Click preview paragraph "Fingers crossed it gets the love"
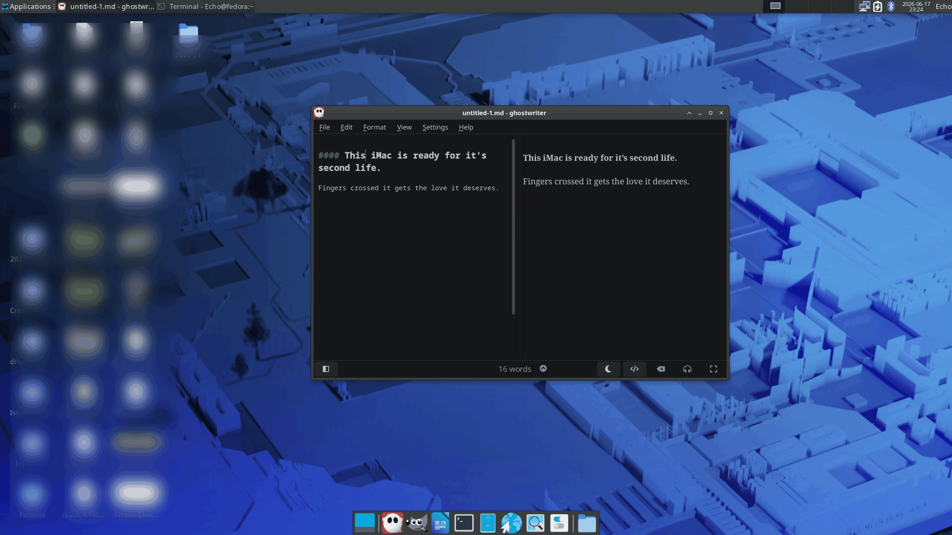Screen dimensions: 952x535 [x=606, y=181]
